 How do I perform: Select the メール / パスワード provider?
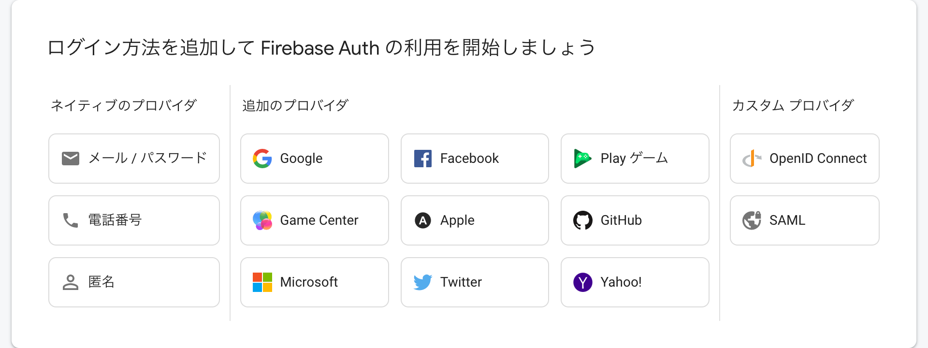tap(134, 159)
